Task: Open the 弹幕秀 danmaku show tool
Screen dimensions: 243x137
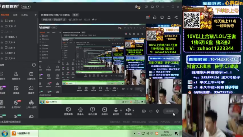Action: coord(31,90)
